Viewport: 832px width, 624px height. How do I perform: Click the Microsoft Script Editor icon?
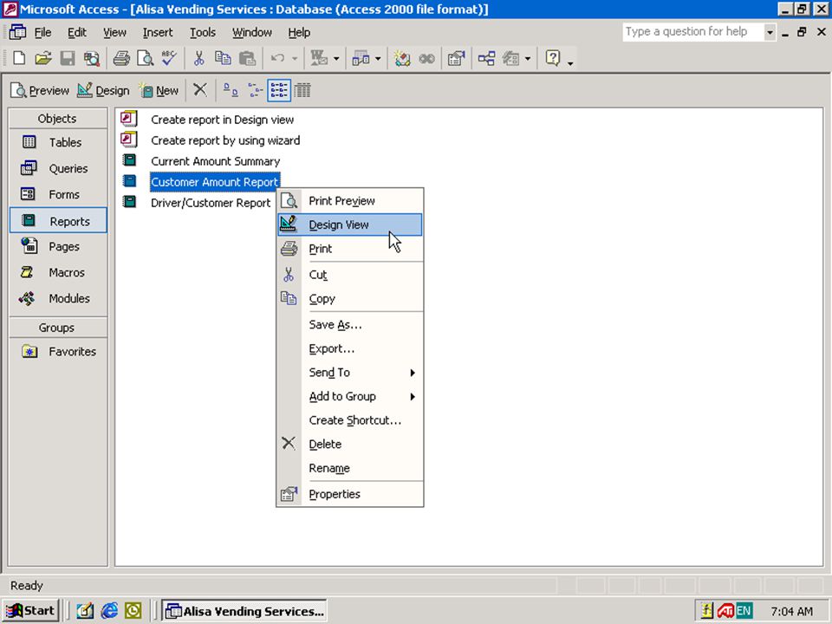[x=426, y=58]
